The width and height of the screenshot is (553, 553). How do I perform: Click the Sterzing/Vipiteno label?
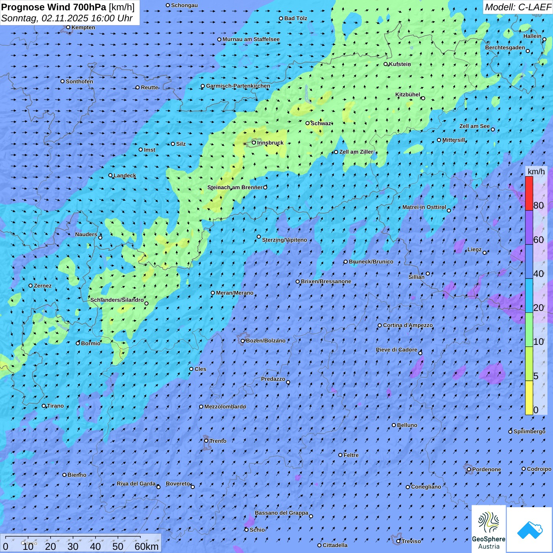pyautogui.click(x=284, y=240)
